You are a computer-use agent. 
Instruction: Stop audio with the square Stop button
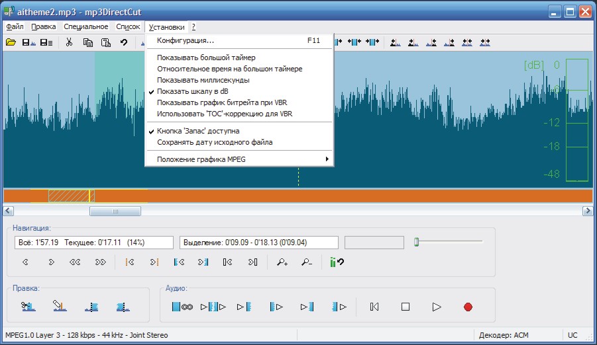pos(406,307)
